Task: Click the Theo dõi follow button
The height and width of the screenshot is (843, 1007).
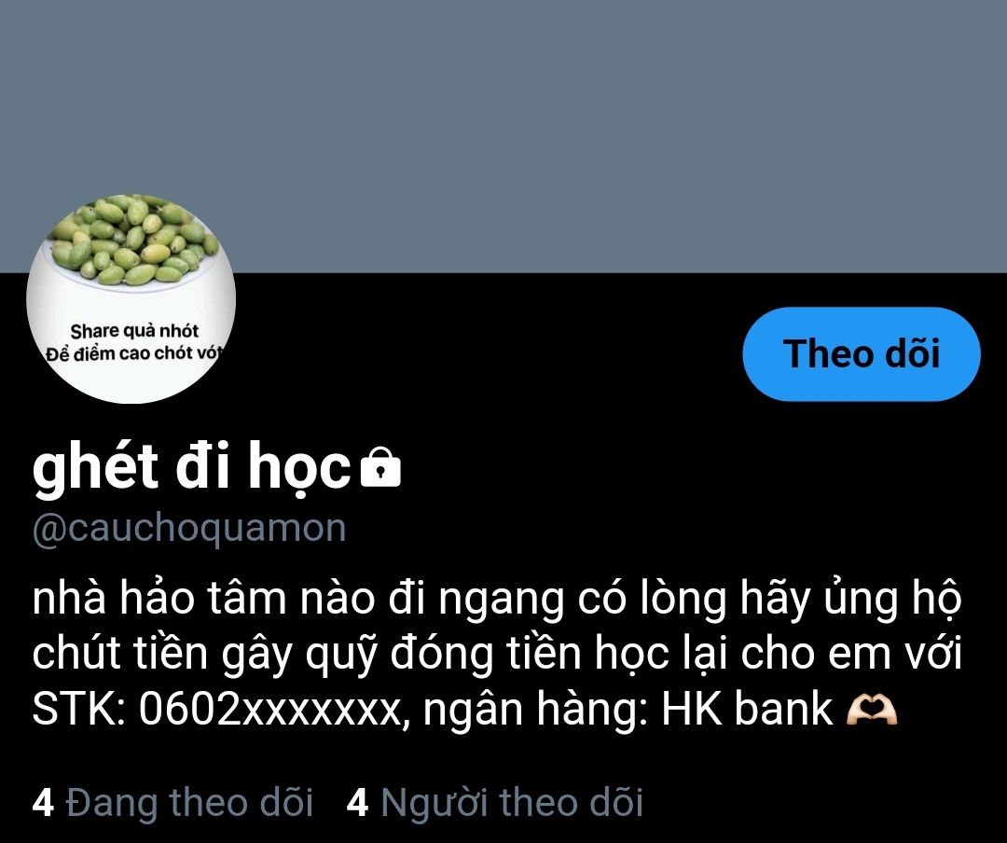Action: click(x=862, y=354)
